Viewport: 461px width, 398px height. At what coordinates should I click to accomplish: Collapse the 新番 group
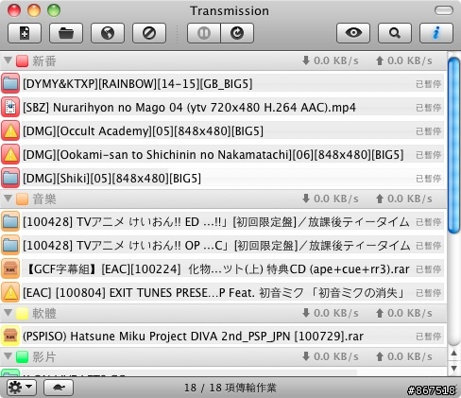pos(8,61)
